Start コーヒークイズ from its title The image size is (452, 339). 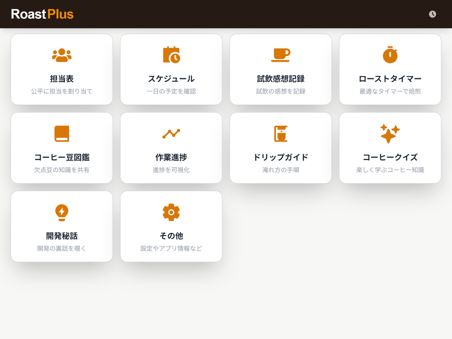tap(390, 157)
